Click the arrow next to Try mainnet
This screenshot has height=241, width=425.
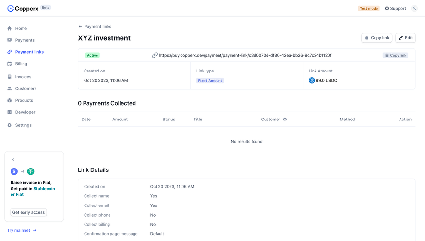(x=35, y=230)
